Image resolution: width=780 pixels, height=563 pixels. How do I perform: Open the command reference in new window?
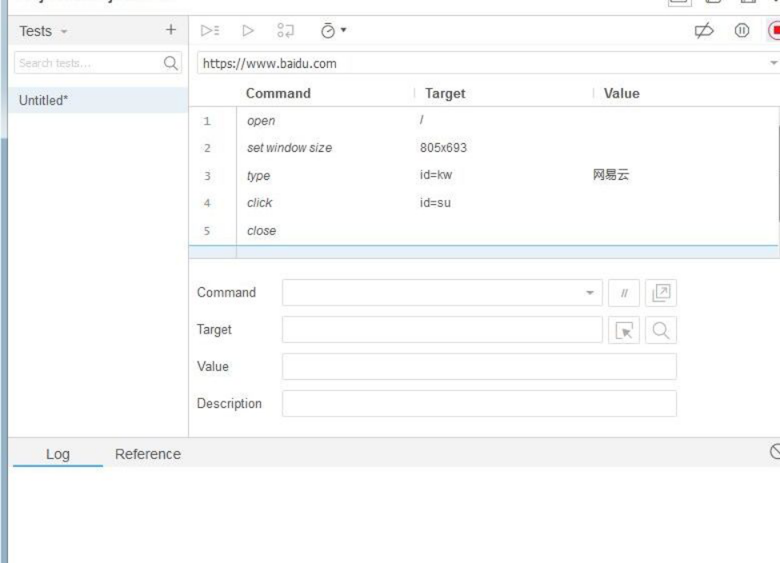[659, 292]
